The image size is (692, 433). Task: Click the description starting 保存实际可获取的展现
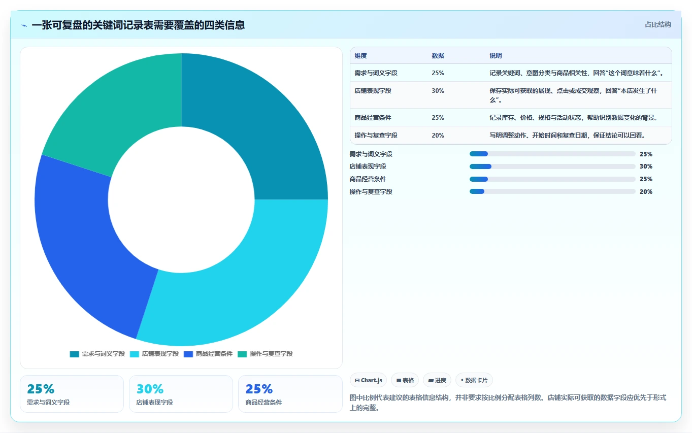click(574, 95)
